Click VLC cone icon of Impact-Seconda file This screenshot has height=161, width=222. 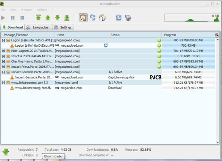click(x=12, y=77)
